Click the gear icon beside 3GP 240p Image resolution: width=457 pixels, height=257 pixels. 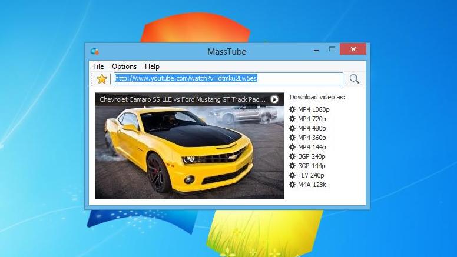pyautogui.click(x=292, y=156)
